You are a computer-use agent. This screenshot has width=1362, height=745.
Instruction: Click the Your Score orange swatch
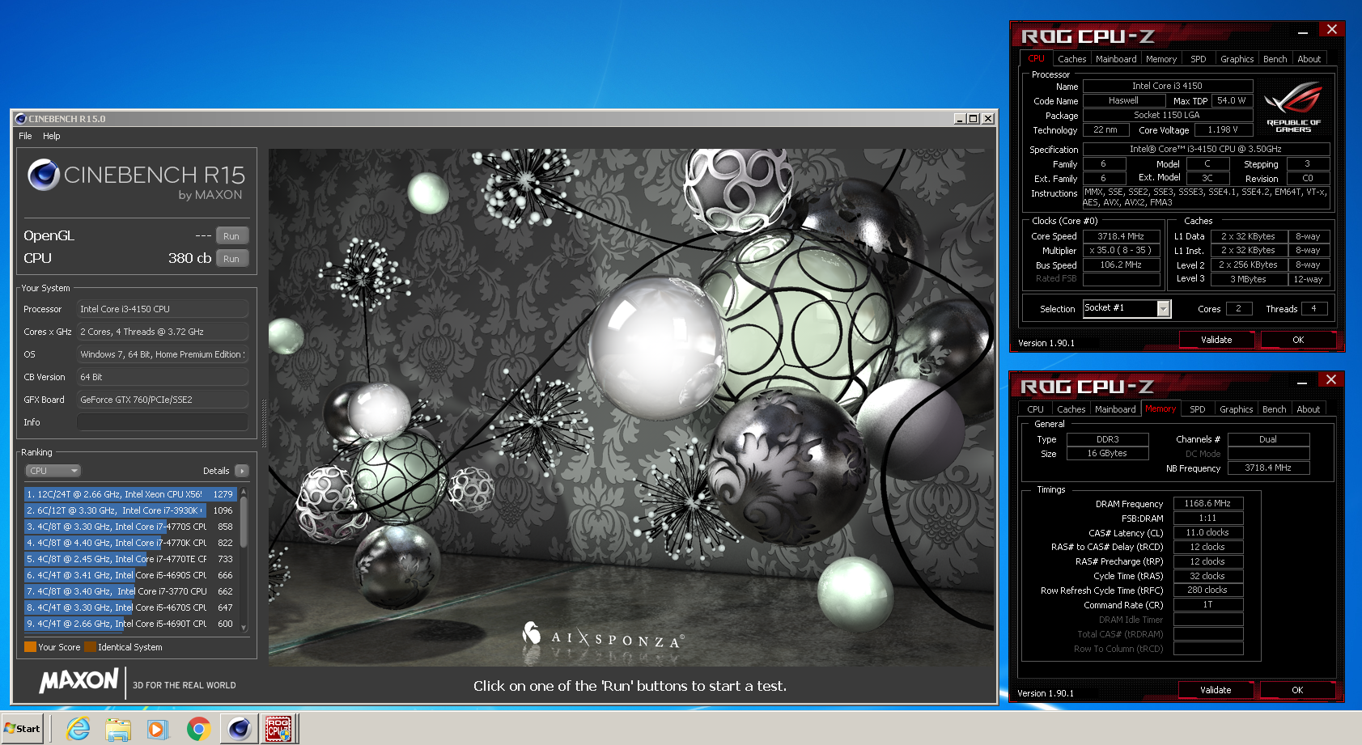[30, 647]
